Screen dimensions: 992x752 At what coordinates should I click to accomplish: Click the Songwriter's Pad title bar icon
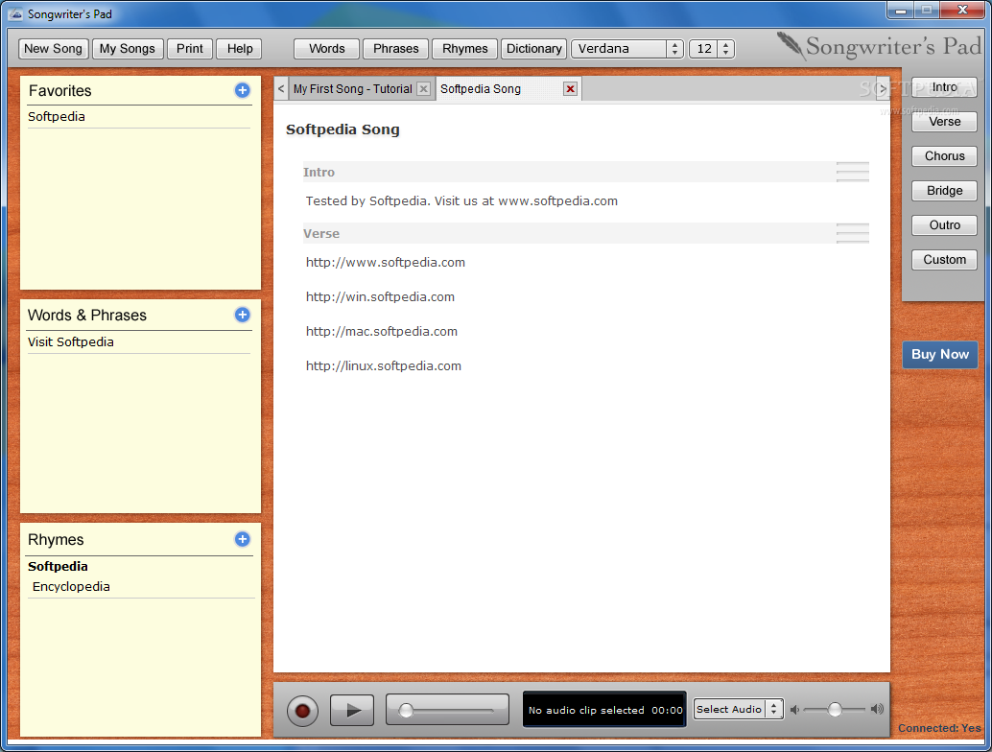(x=15, y=14)
